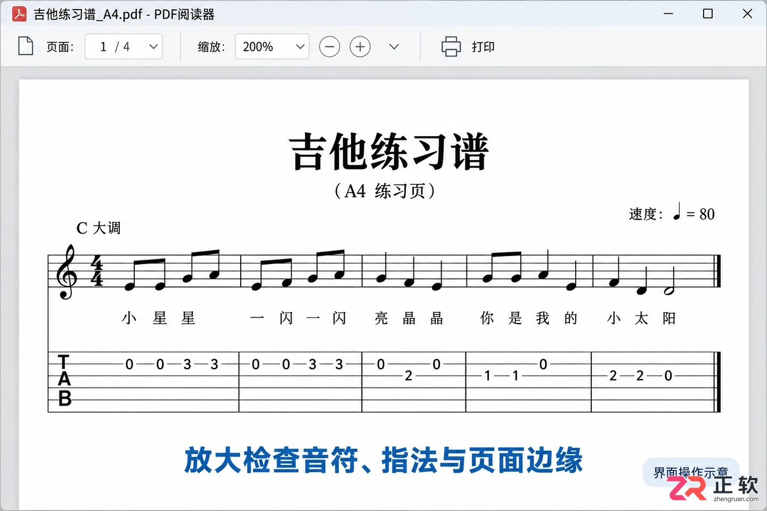Click the printer icon
The height and width of the screenshot is (511, 767).
click(x=451, y=47)
